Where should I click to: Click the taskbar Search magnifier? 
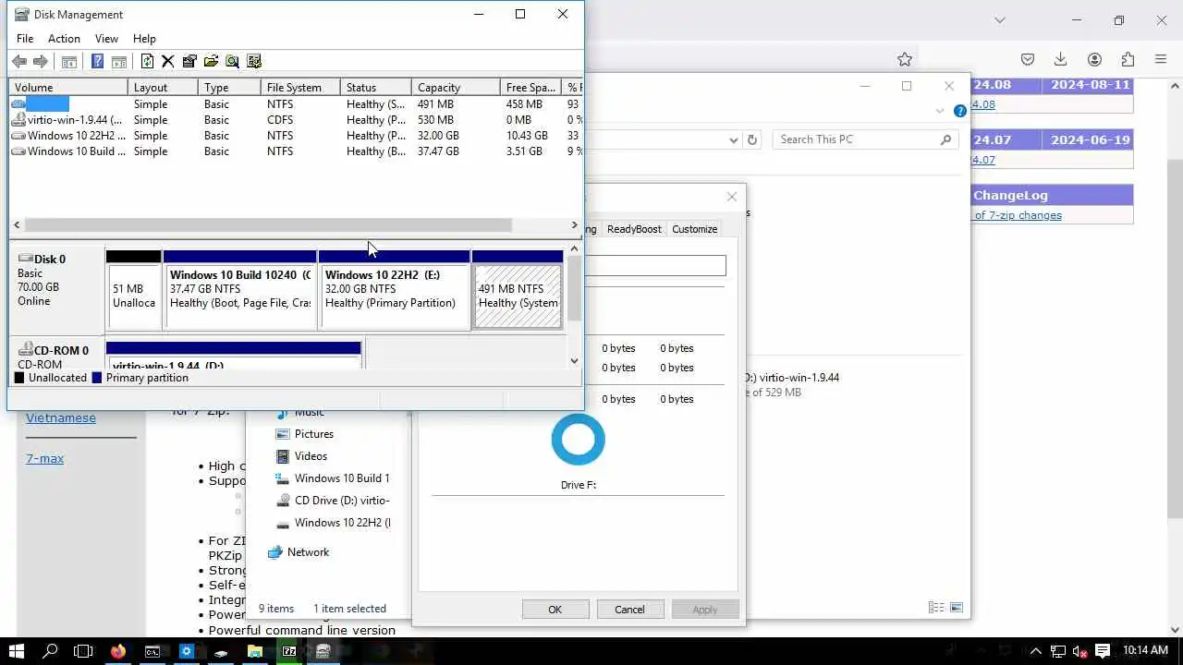point(50,651)
